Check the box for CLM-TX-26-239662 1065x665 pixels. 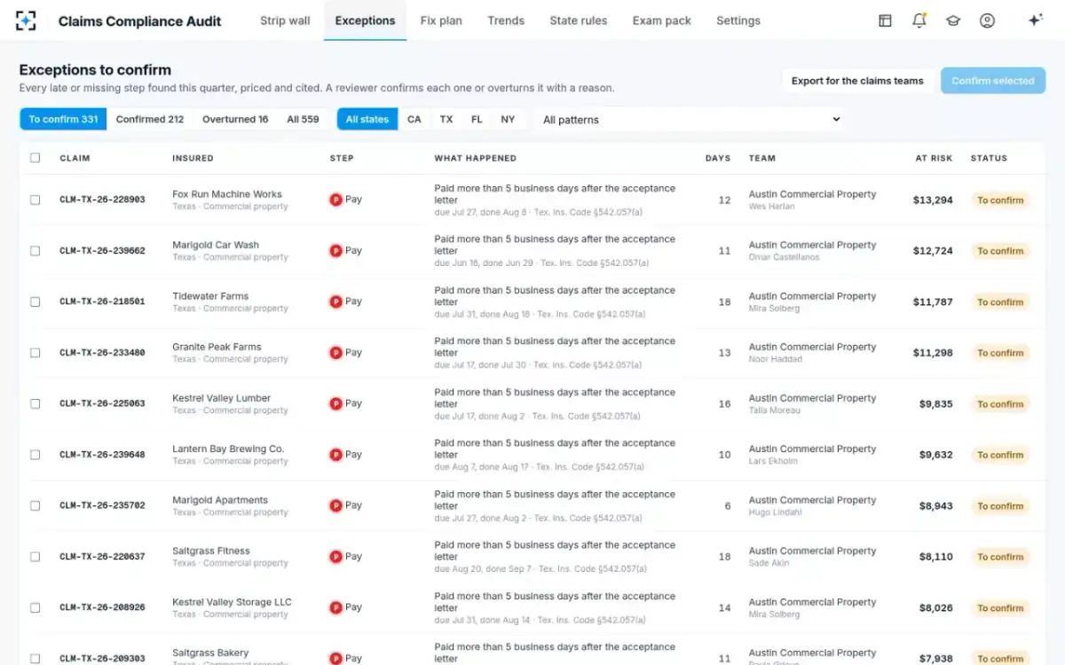point(35,251)
